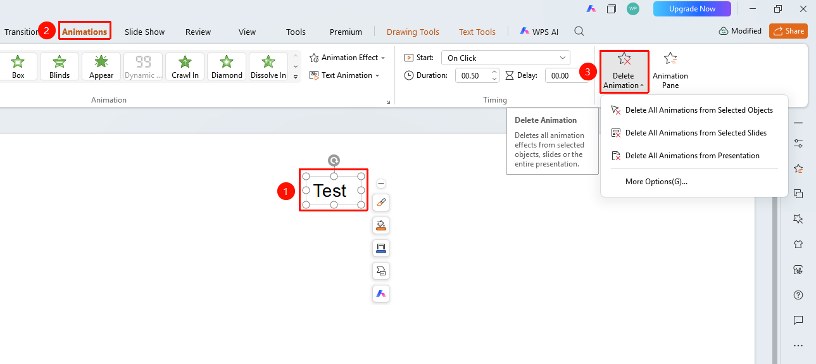Click the format brush floating icon
This screenshot has height=364, width=816.
tap(381, 203)
